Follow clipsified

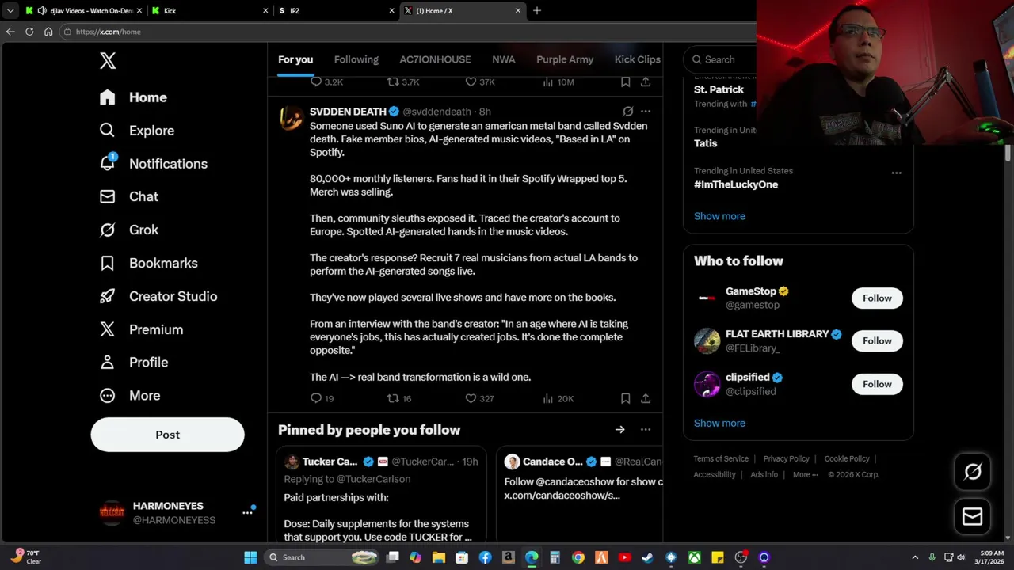point(877,384)
